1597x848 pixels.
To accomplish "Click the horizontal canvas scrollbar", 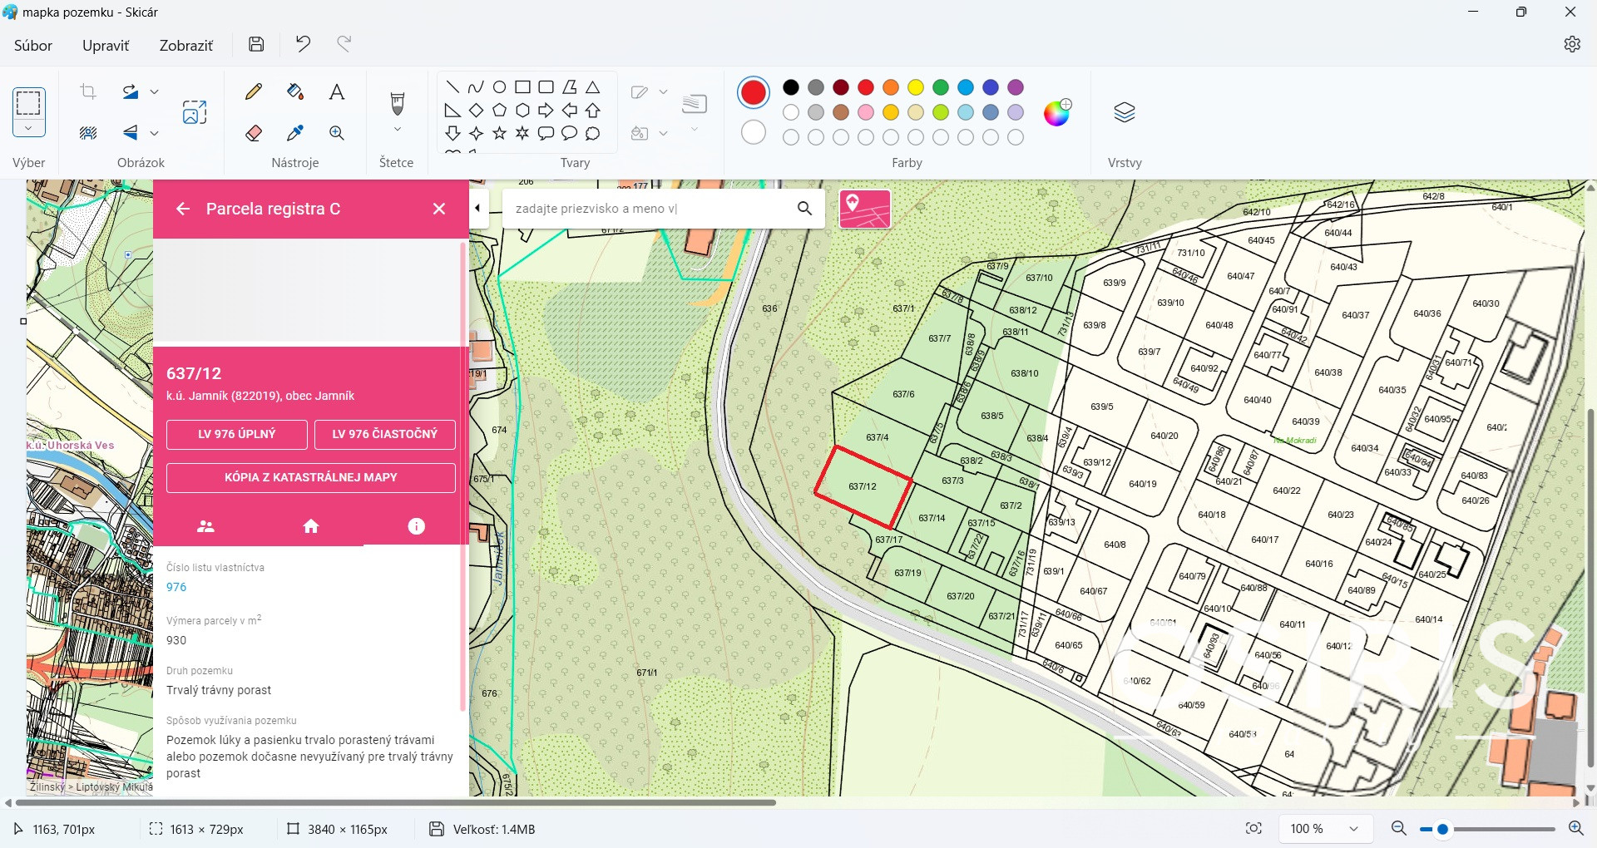I will (x=396, y=803).
